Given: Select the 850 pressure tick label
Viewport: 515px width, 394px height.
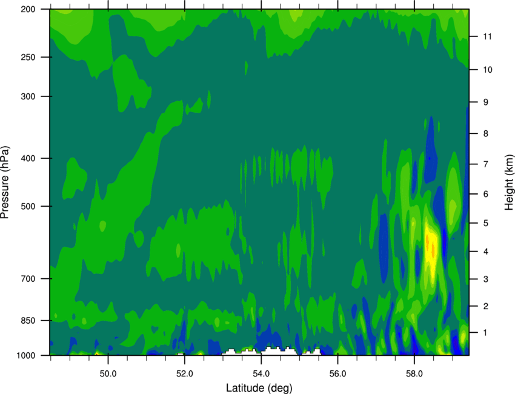Looking at the screenshot, I should 28,321.
